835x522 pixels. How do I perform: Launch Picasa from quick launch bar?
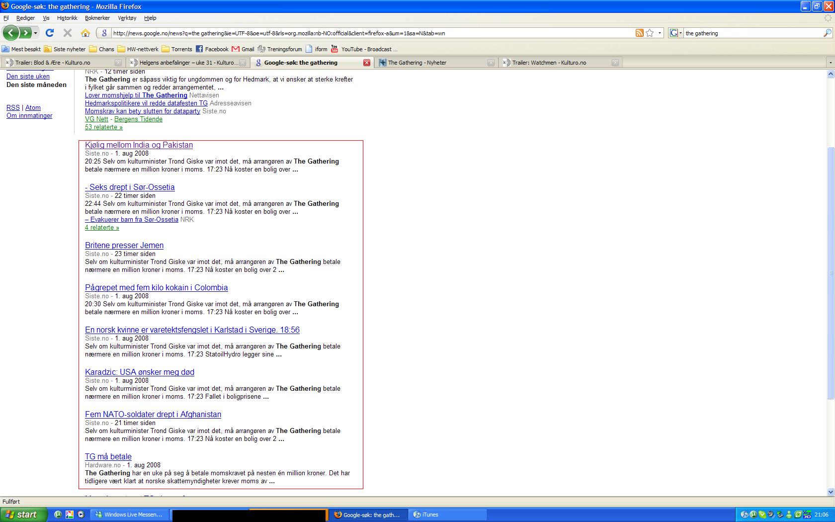(x=70, y=515)
